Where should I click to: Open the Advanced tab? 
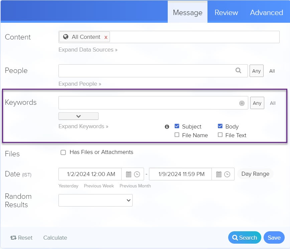[x=266, y=12]
